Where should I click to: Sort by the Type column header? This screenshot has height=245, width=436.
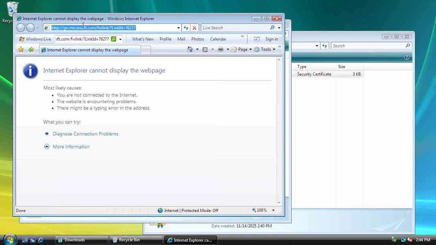tap(315, 67)
